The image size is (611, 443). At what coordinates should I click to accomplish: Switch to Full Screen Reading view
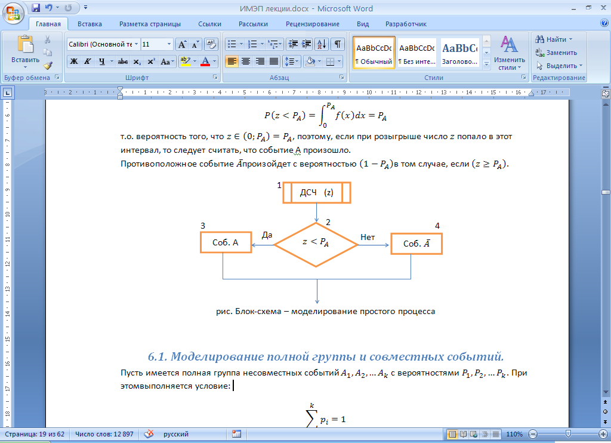[463, 434]
